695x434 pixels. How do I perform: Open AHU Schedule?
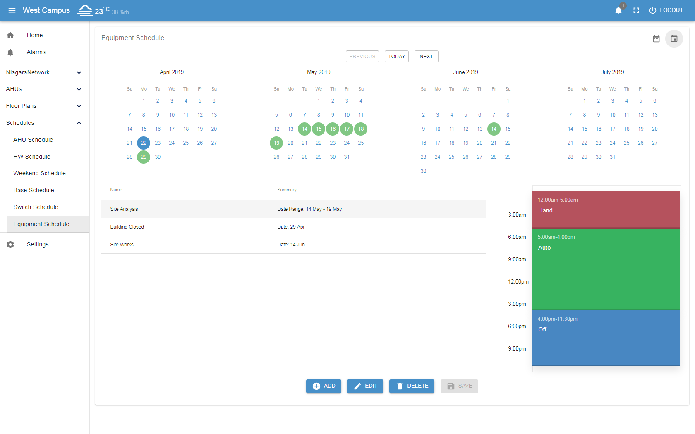pyautogui.click(x=33, y=140)
